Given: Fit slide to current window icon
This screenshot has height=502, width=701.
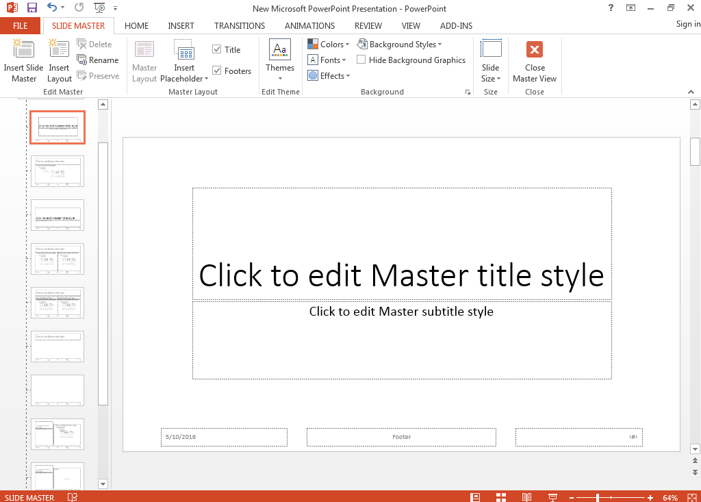Looking at the screenshot, I should pos(692,497).
